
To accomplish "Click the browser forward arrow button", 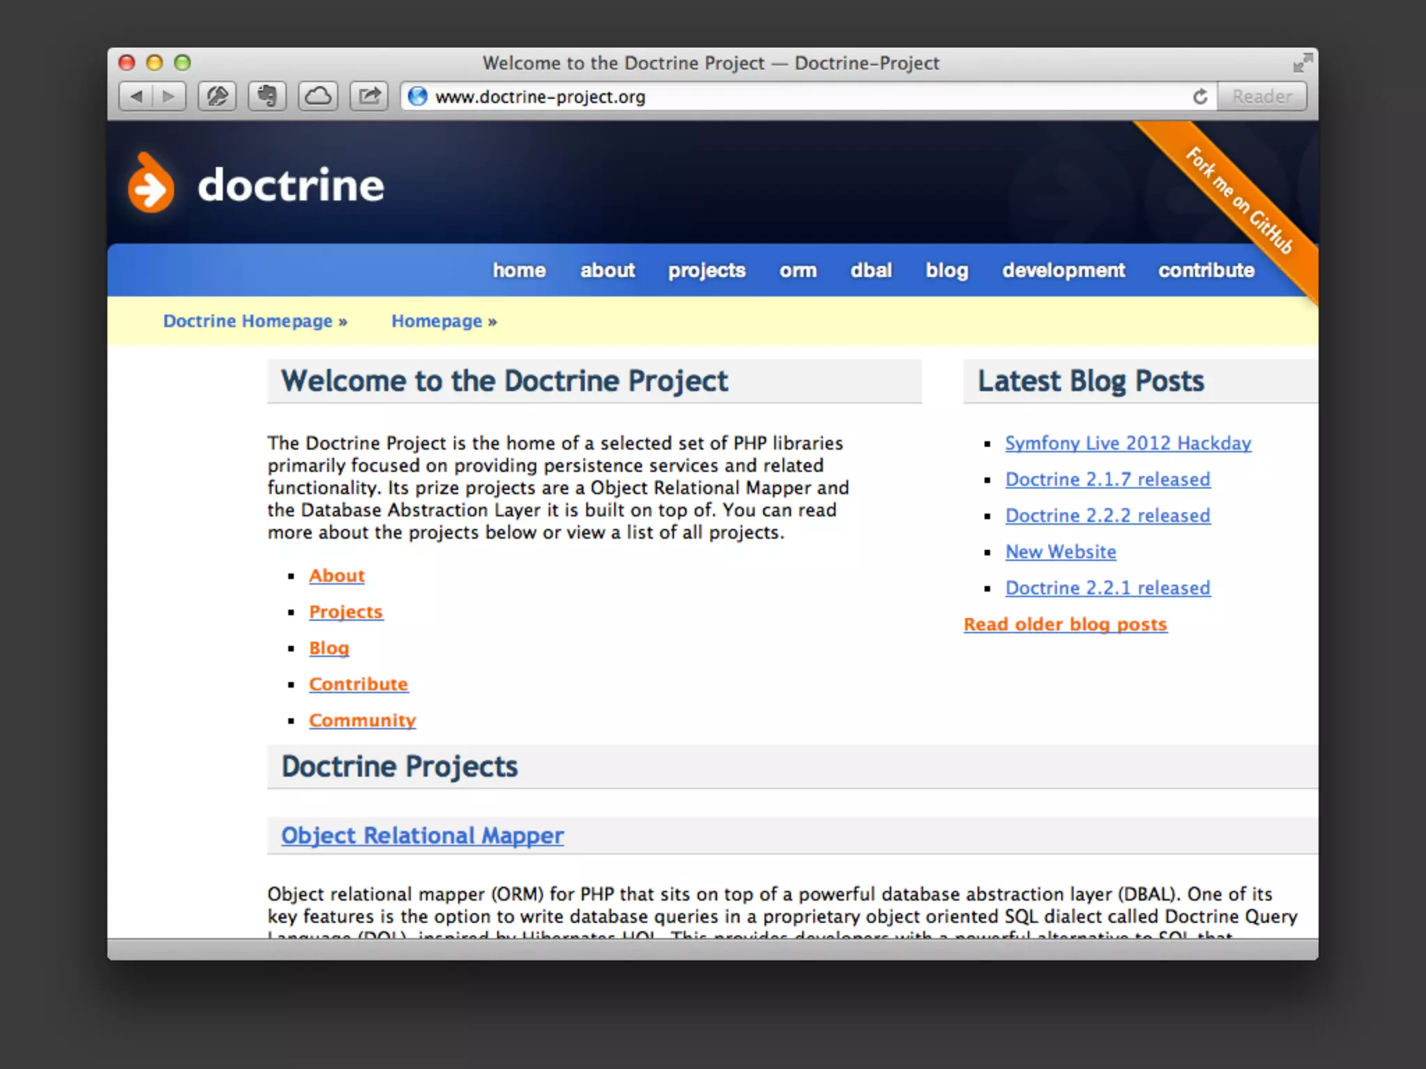I will click(x=169, y=96).
